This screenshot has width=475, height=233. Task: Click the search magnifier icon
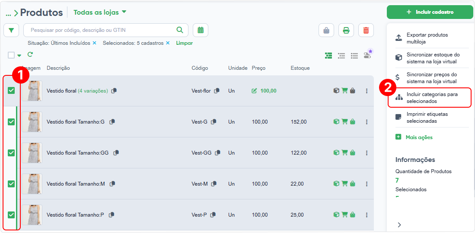coord(180,30)
